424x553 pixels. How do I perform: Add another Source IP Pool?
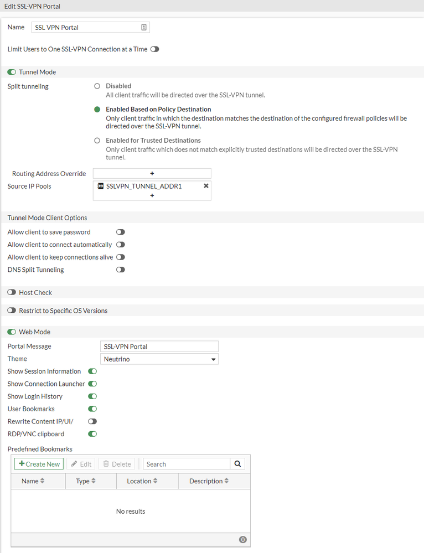click(x=152, y=195)
